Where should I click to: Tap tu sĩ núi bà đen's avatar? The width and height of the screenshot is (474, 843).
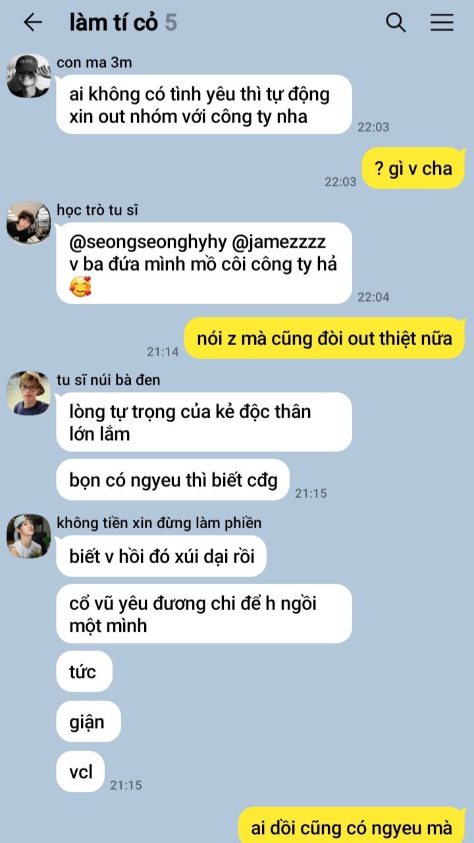29,393
